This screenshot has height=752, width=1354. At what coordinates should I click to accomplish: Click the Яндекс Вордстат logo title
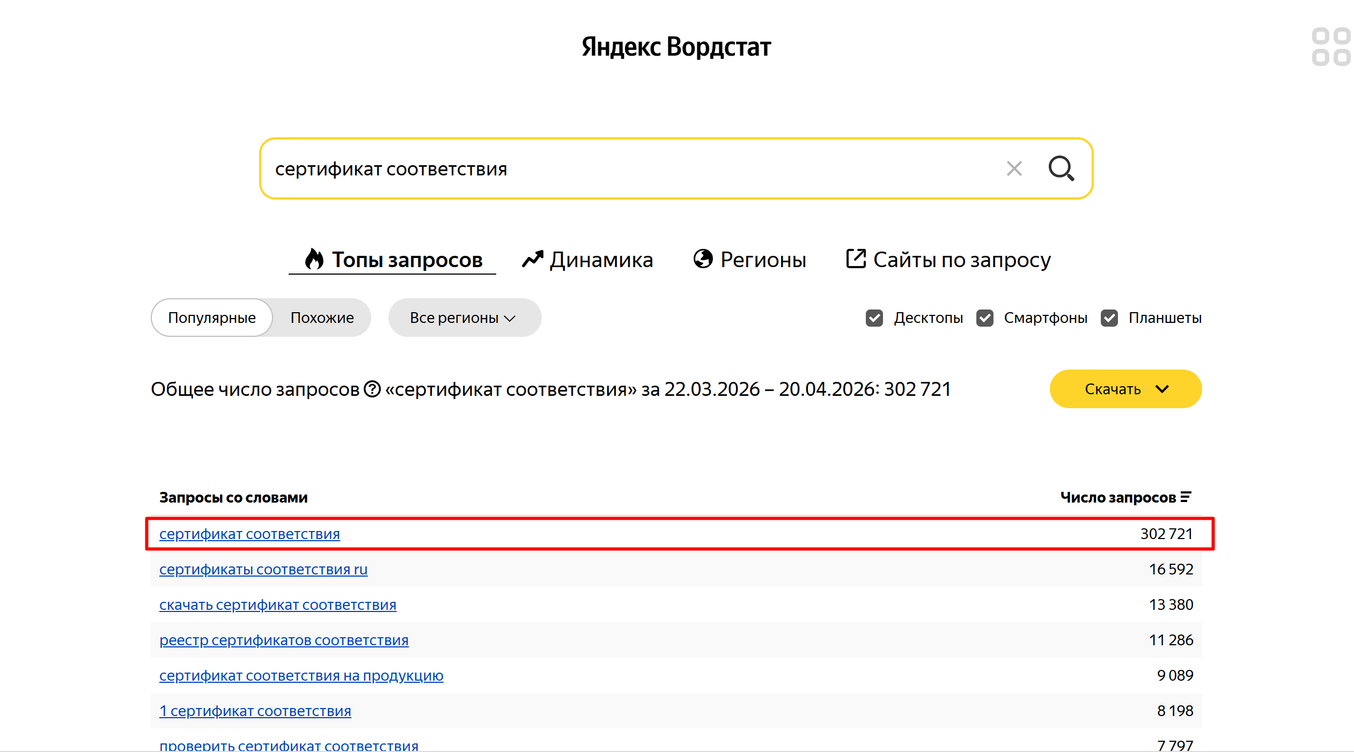coord(676,47)
